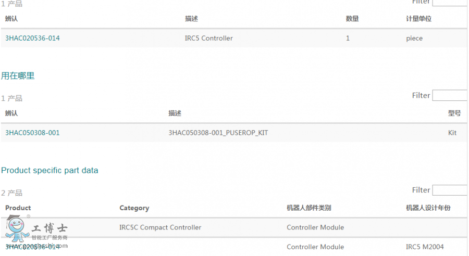Viewport: 469px width, 256px height.
Task: Sort by the 计量单位 column header
Action: coord(418,19)
